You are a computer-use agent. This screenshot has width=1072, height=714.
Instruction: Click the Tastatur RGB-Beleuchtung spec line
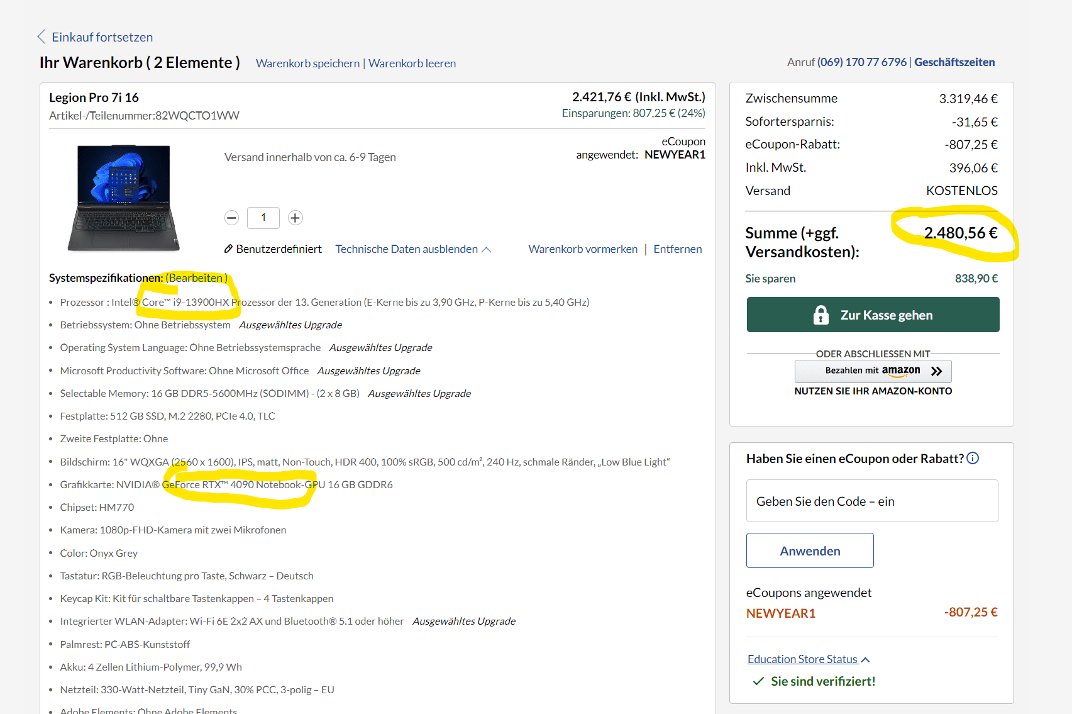point(187,576)
